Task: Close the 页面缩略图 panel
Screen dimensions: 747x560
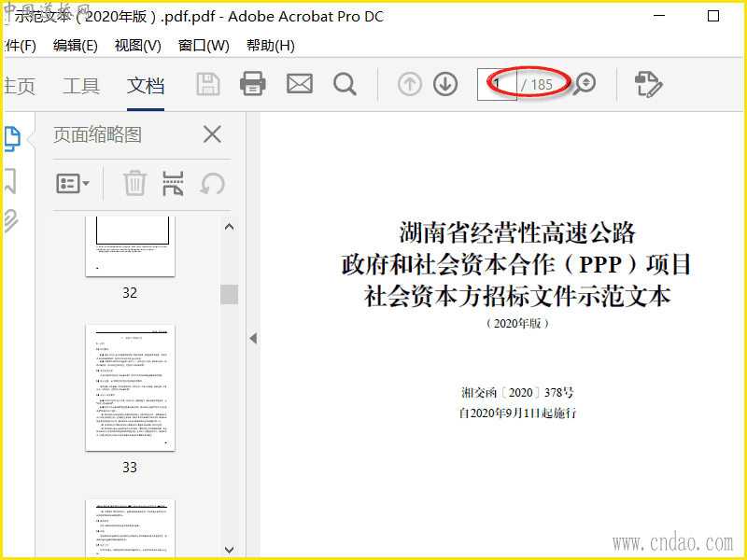Action: coord(212,134)
